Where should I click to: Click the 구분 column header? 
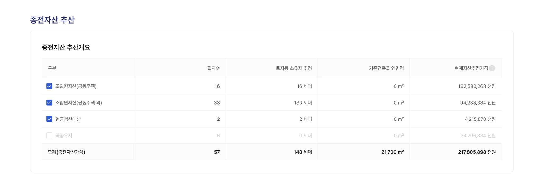pyautogui.click(x=52, y=68)
